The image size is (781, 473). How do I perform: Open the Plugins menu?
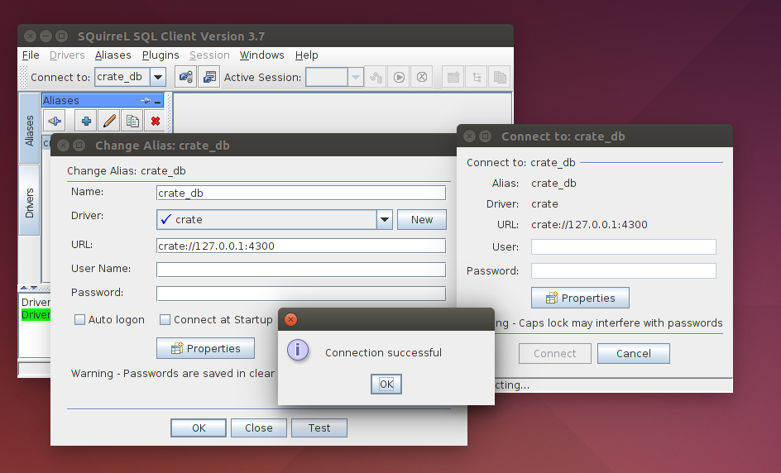(161, 55)
